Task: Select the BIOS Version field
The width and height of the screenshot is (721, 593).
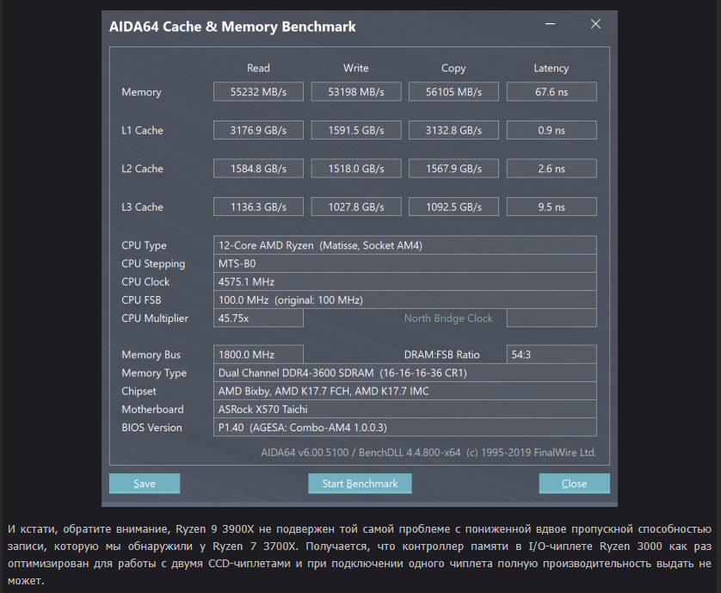Action: click(x=404, y=428)
